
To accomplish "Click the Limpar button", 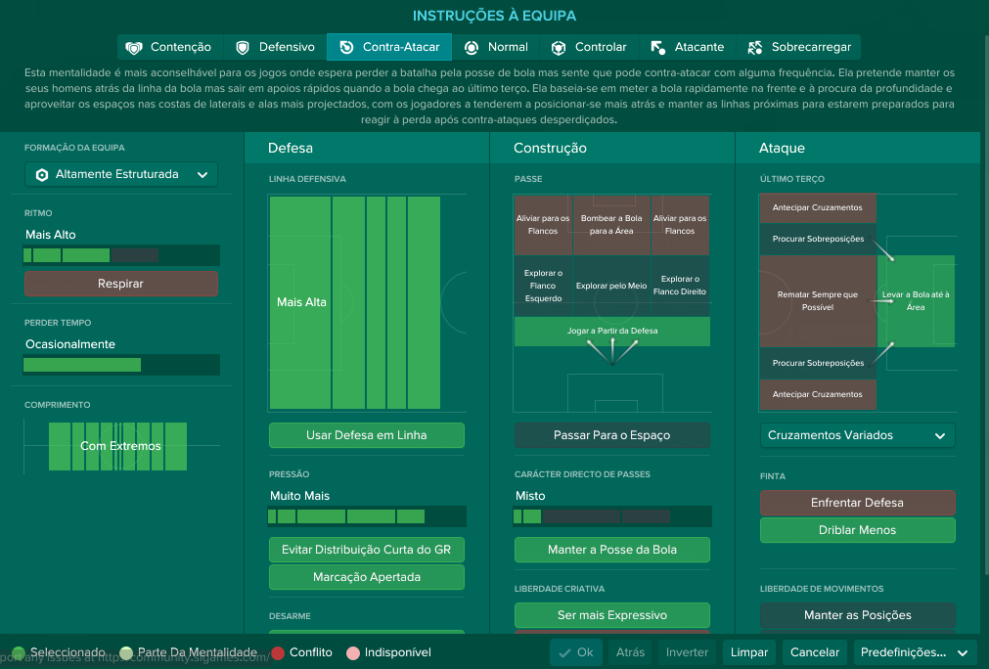I will pos(749,652).
